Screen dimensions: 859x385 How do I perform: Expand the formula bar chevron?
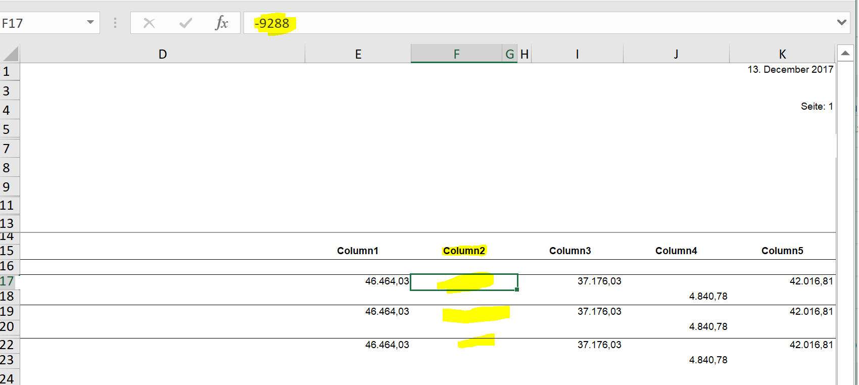pos(841,23)
